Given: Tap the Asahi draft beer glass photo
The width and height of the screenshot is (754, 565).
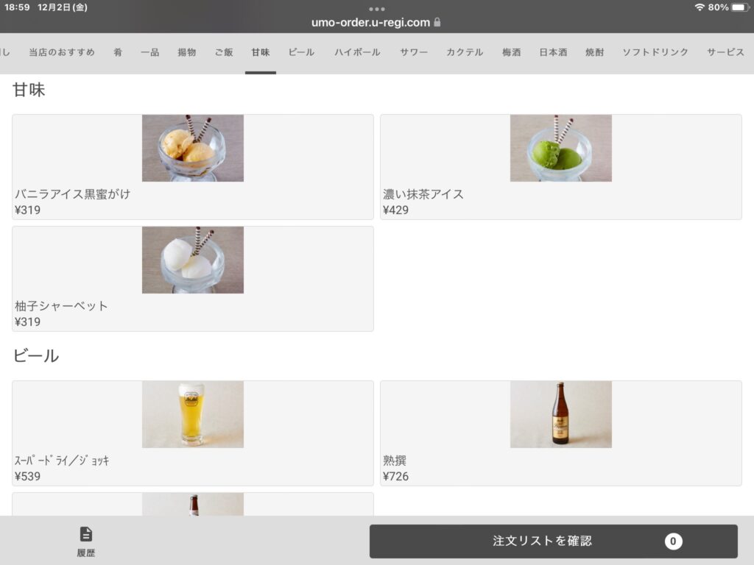Looking at the screenshot, I should (193, 415).
